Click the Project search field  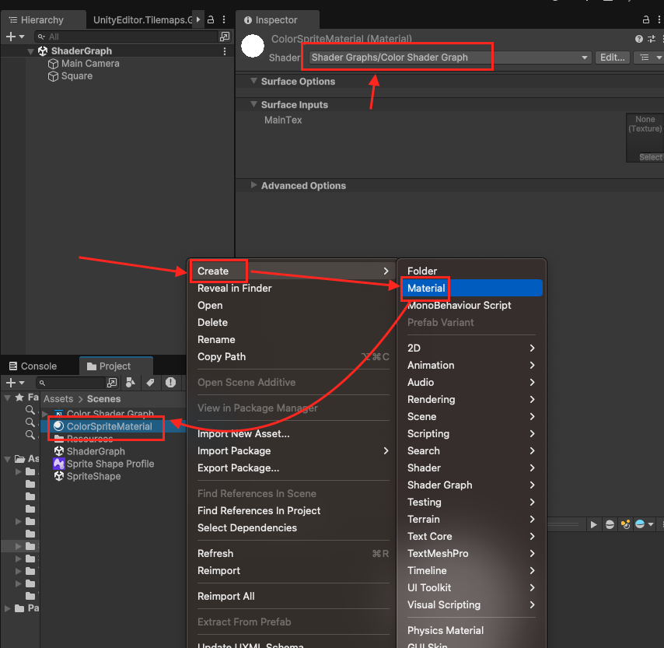click(70, 383)
